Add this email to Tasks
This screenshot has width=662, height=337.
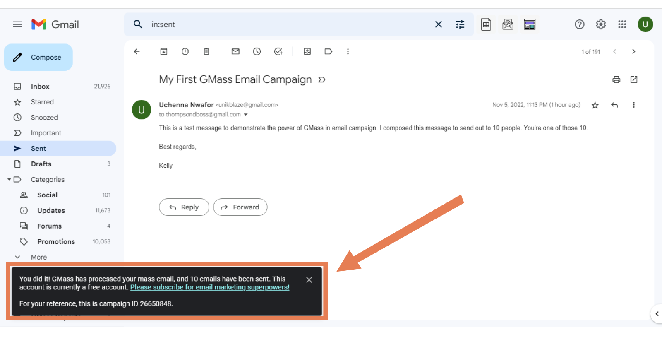278,51
